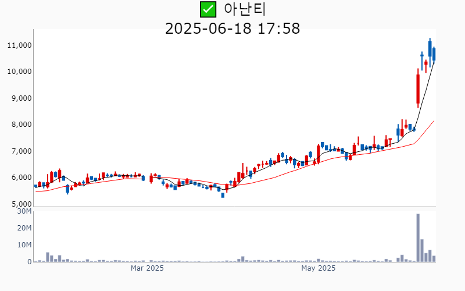Click the May 2025 date label
This screenshot has width=465, height=291.
click(x=318, y=268)
